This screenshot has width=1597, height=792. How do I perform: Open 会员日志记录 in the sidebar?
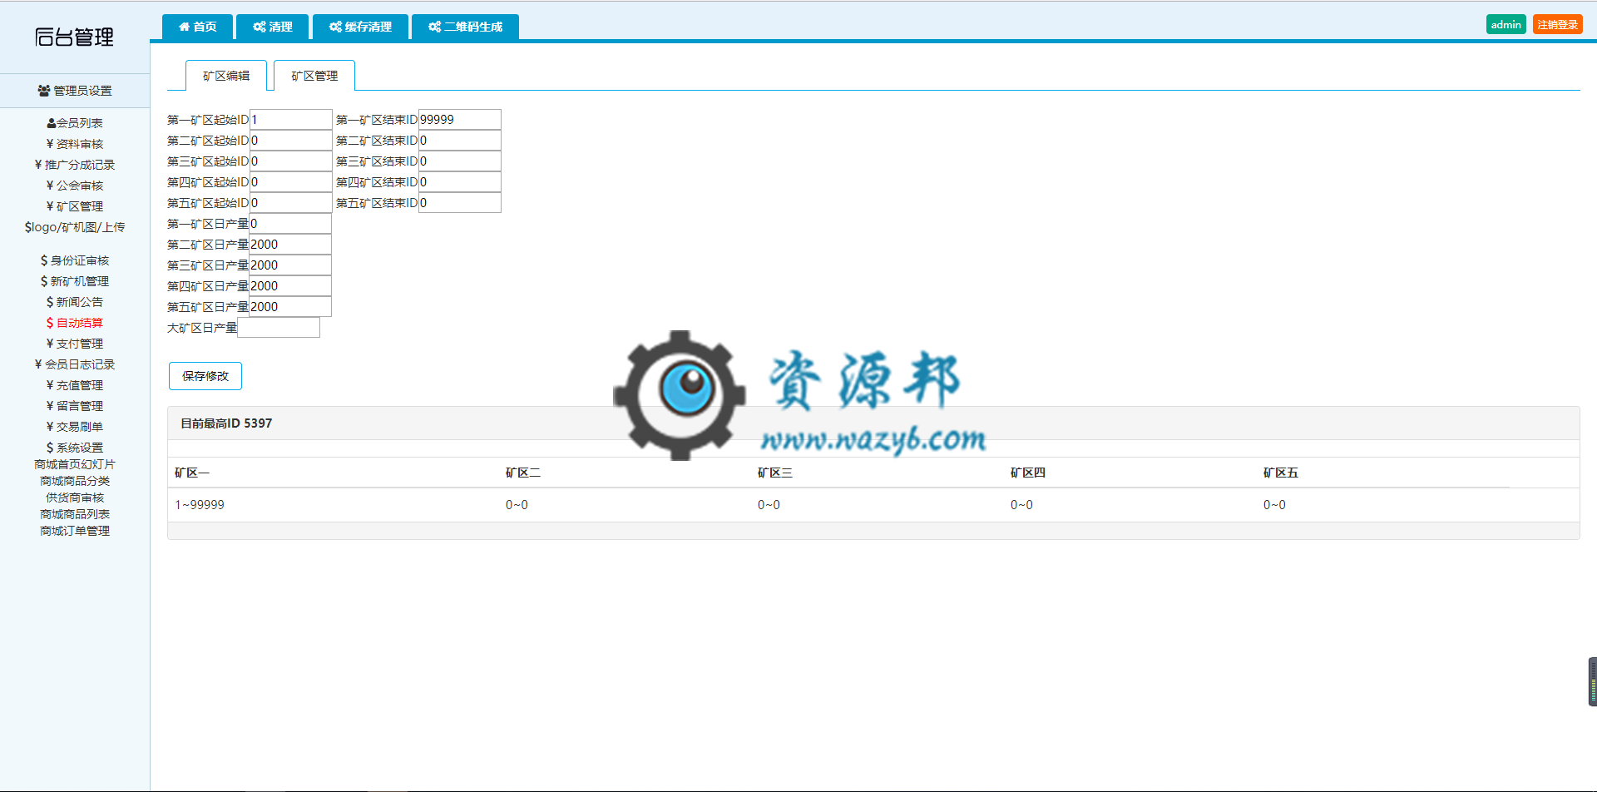(x=75, y=364)
